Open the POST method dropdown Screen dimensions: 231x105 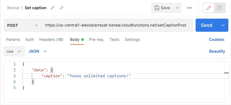point(23,25)
